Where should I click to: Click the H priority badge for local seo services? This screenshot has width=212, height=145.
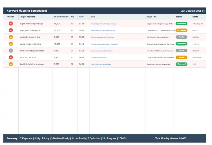pyautogui.click(x=11, y=57)
